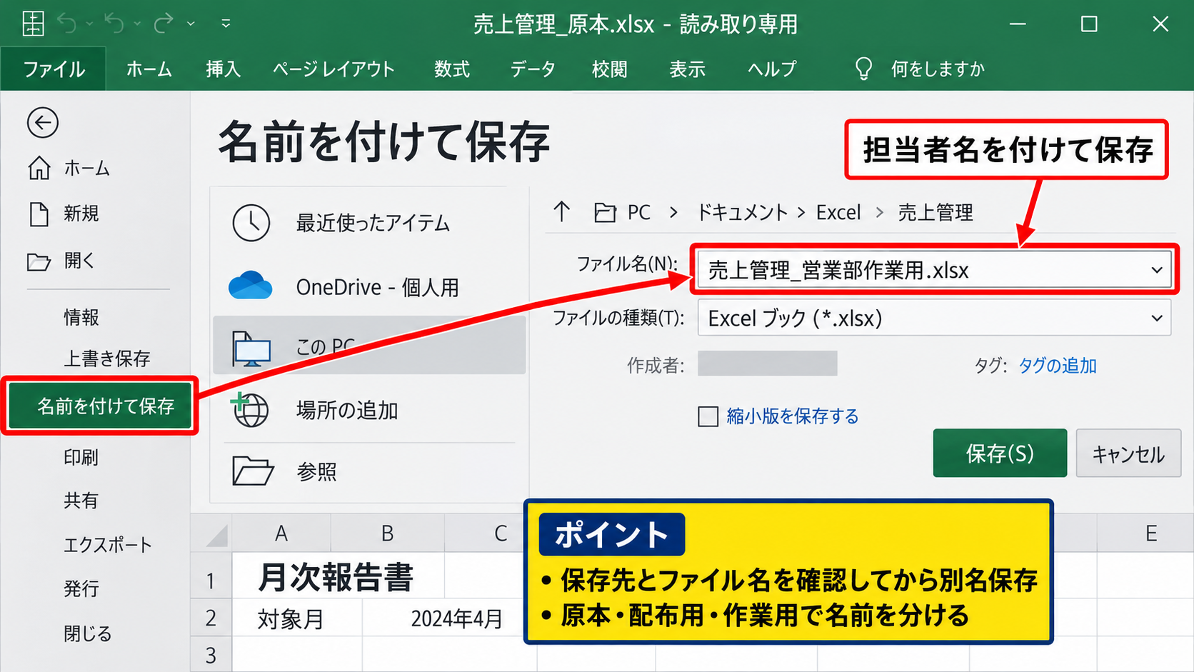Go up one folder level arrow

[561, 211]
